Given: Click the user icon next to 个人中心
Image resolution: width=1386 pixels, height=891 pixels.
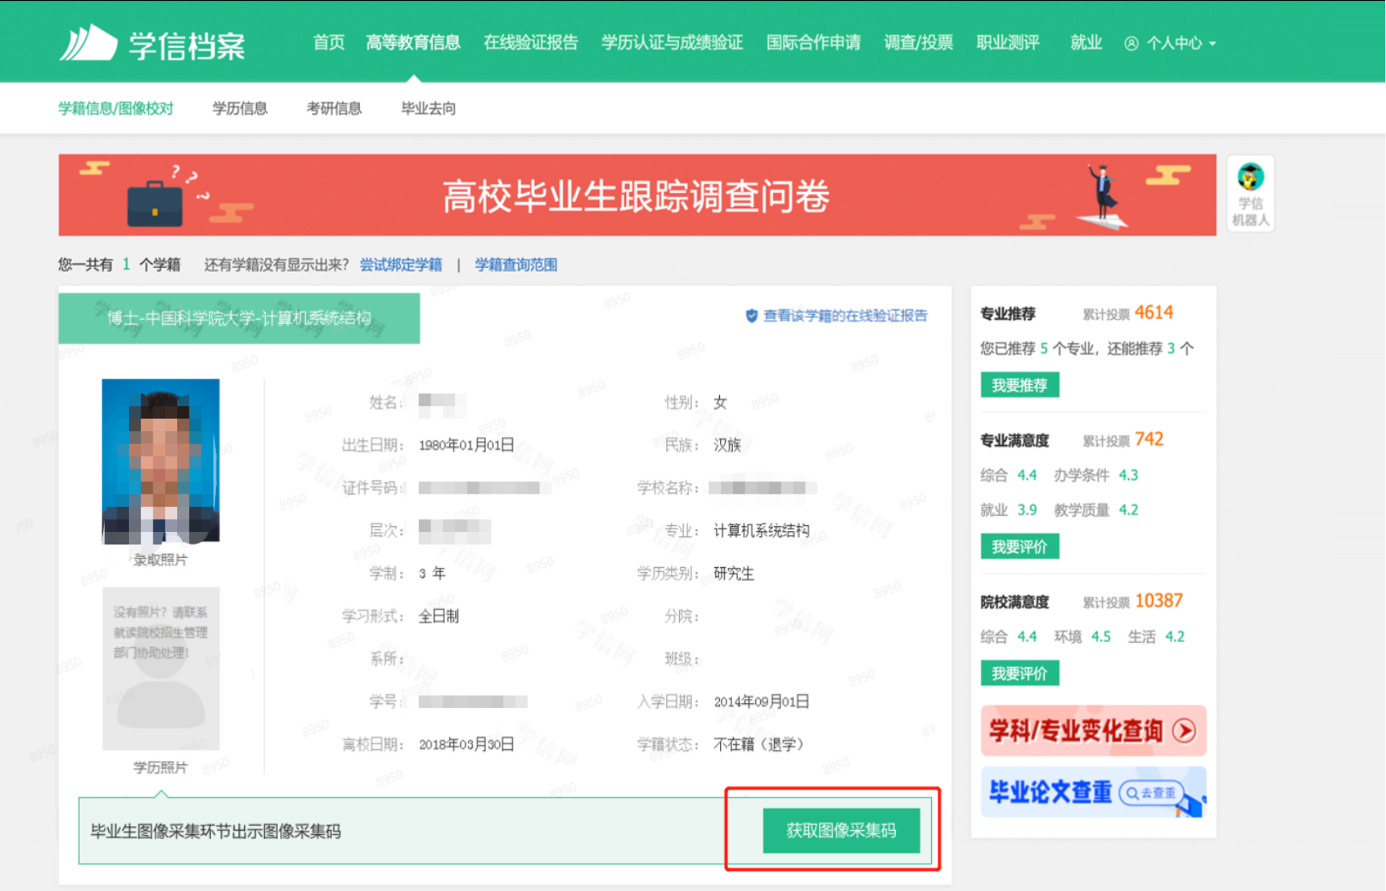Looking at the screenshot, I should click(x=1131, y=44).
